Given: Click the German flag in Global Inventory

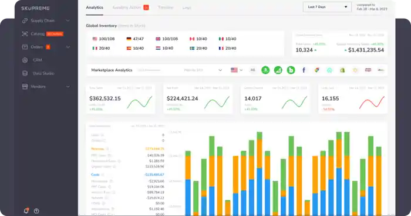Looking at the screenshot, I should pyautogui.click(x=129, y=39).
